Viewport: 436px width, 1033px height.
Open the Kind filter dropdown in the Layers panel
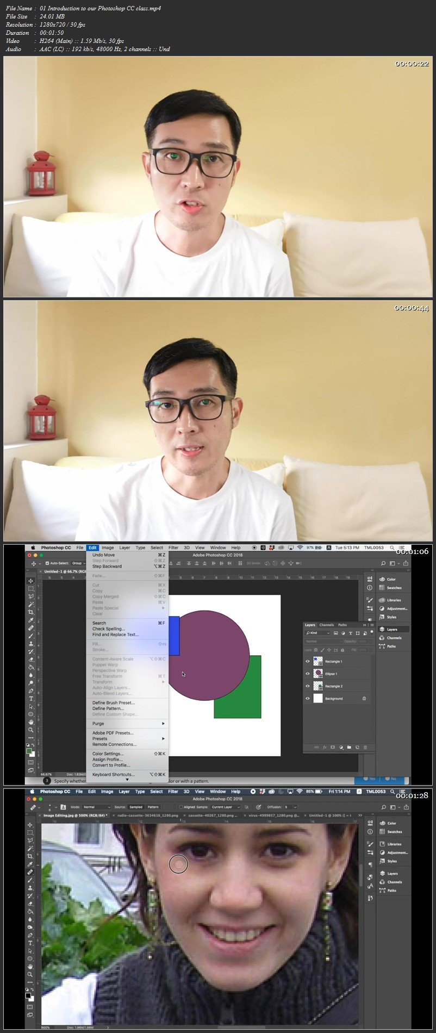(x=317, y=633)
